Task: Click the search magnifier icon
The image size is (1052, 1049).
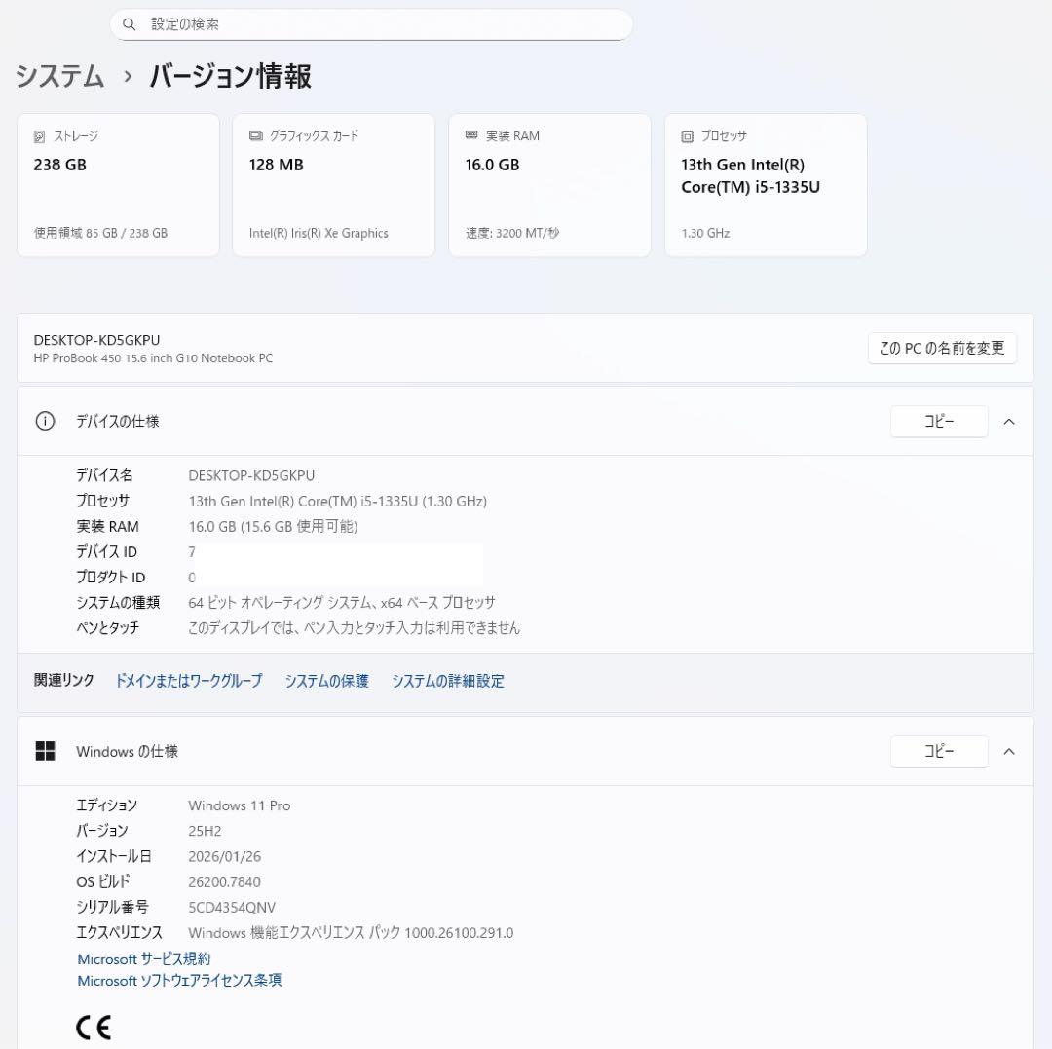Action: click(130, 24)
